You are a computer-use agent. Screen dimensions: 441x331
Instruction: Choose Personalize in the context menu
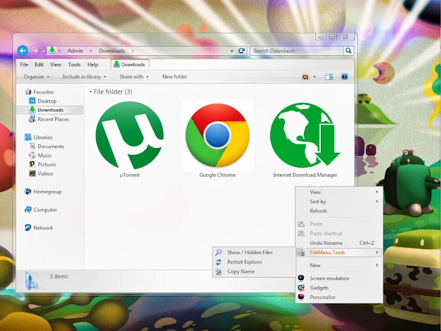[x=339, y=298]
